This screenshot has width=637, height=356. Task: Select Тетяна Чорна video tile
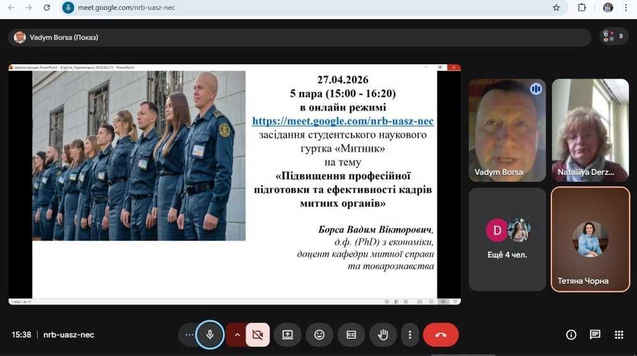[x=590, y=239]
